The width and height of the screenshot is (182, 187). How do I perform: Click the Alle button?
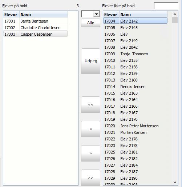pyautogui.click(x=90, y=23)
